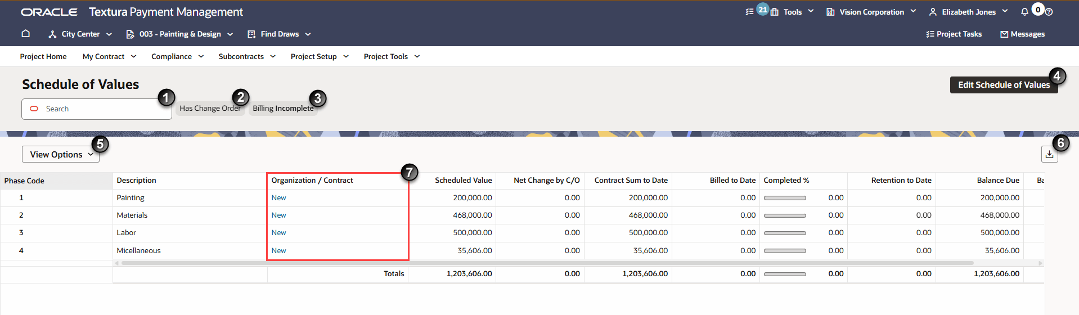This screenshot has height=315, width=1079.
Task: Click the Tools toolbox icon
Action: [775, 12]
